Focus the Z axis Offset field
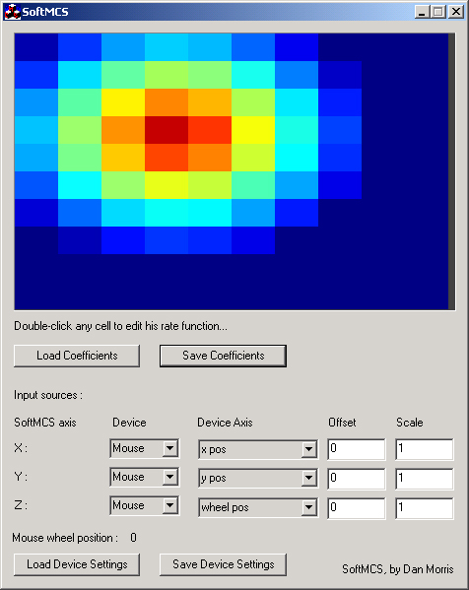Image resolution: width=469 pixels, height=590 pixels. tap(357, 508)
